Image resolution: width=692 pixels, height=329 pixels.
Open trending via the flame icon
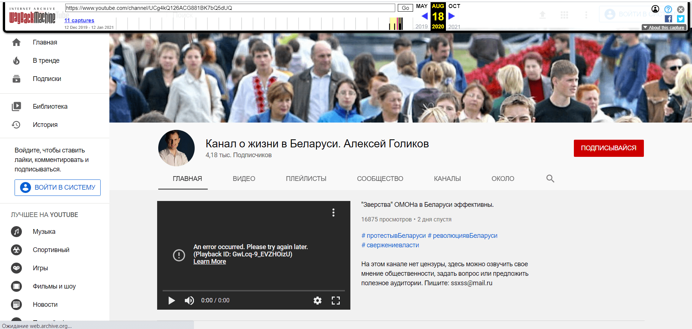point(16,61)
